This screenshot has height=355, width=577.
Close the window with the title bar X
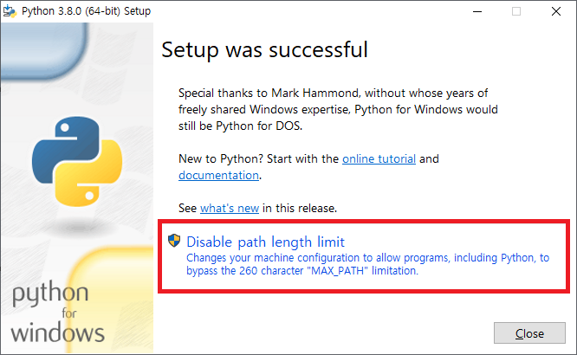coord(556,11)
